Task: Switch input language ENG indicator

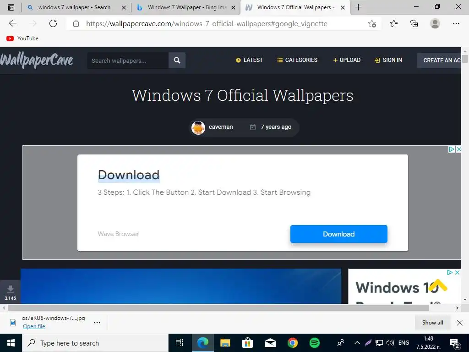Action: coord(404,343)
